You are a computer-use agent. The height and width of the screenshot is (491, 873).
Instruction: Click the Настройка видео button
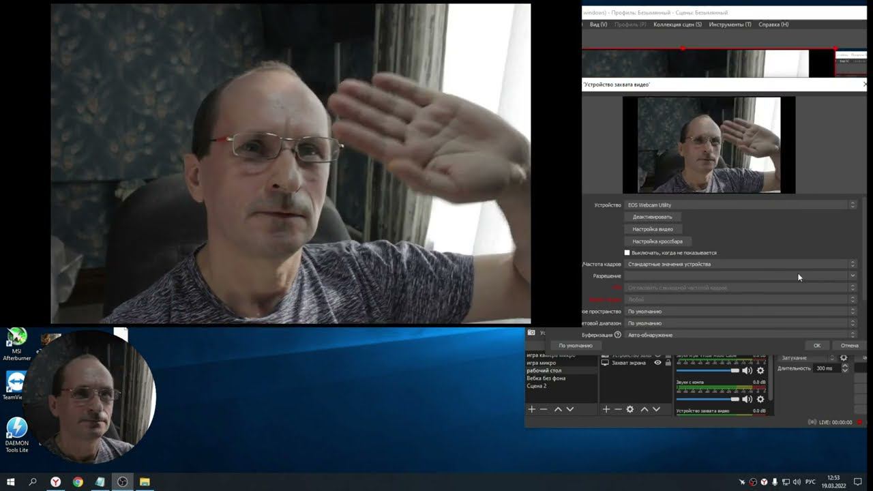point(653,229)
